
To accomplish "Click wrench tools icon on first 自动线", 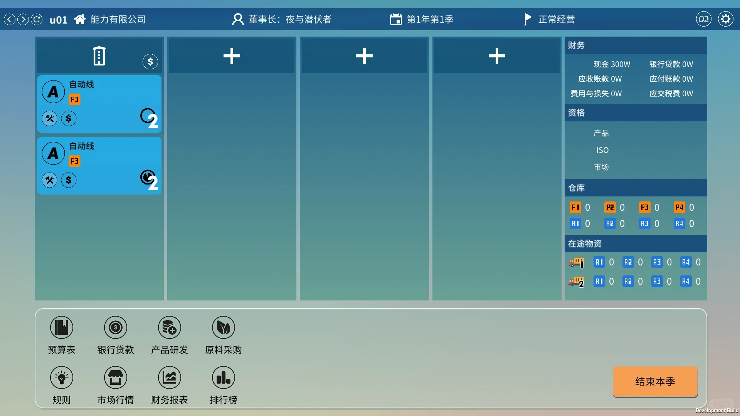I will pyautogui.click(x=50, y=119).
